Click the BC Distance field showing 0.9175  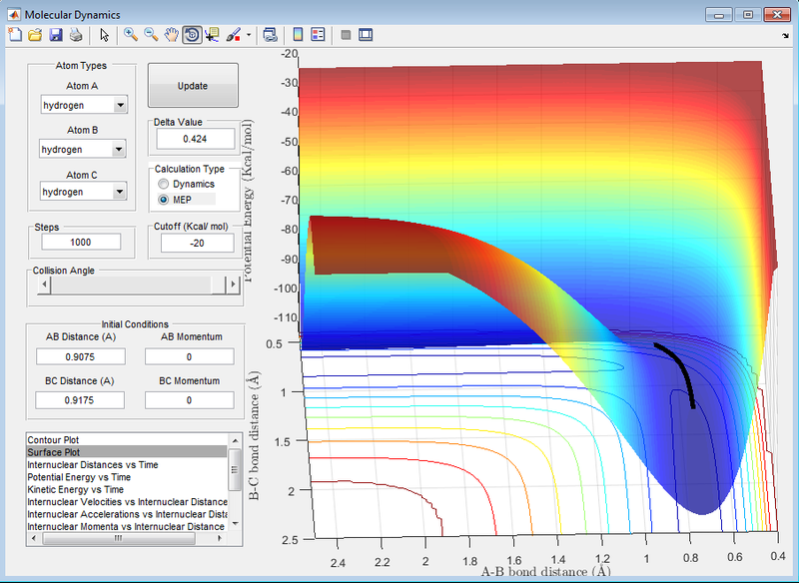[80, 400]
